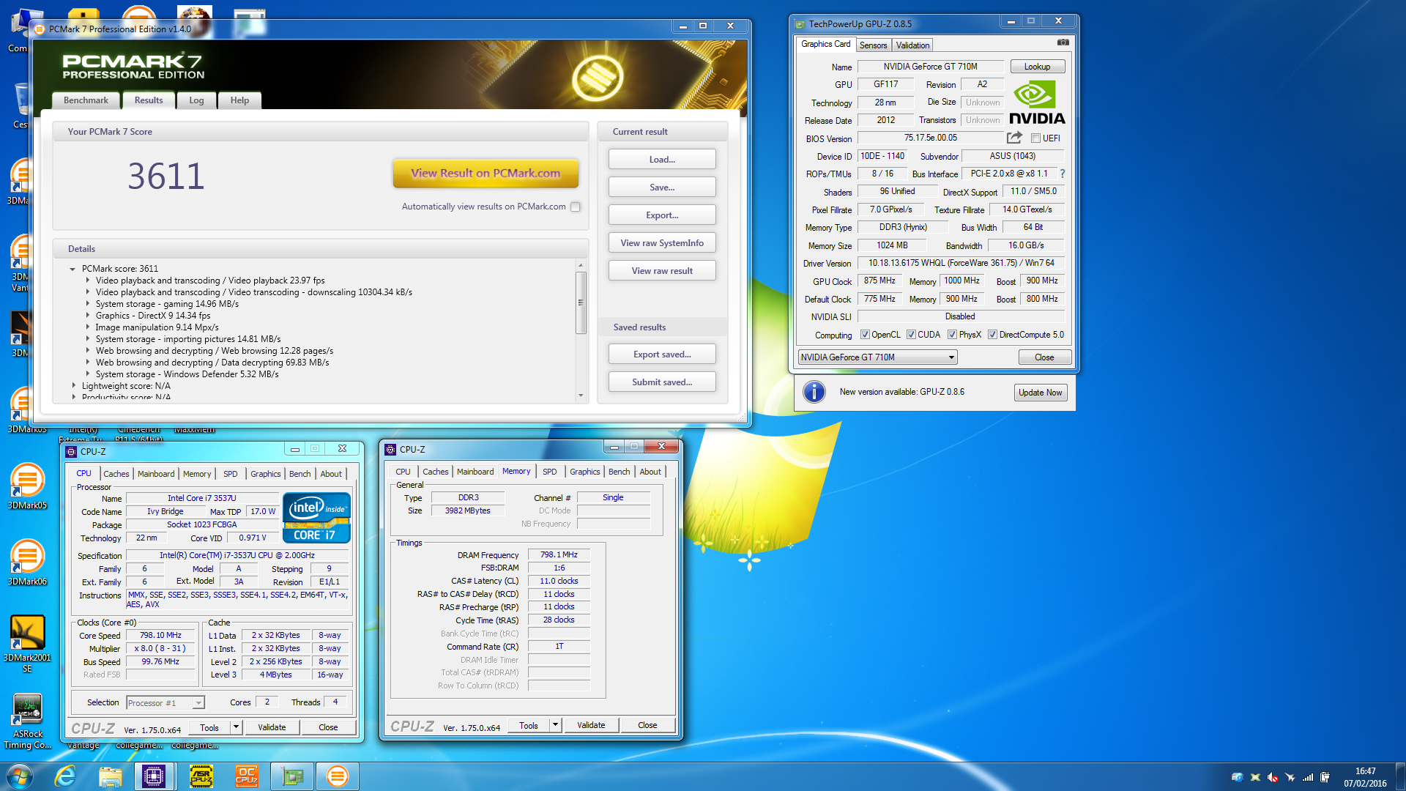The image size is (1406, 791).
Task: Select the ASRock CPU-Z taskbar icon
Action: pos(201,776)
